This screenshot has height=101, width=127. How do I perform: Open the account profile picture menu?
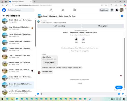coord(121,10)
